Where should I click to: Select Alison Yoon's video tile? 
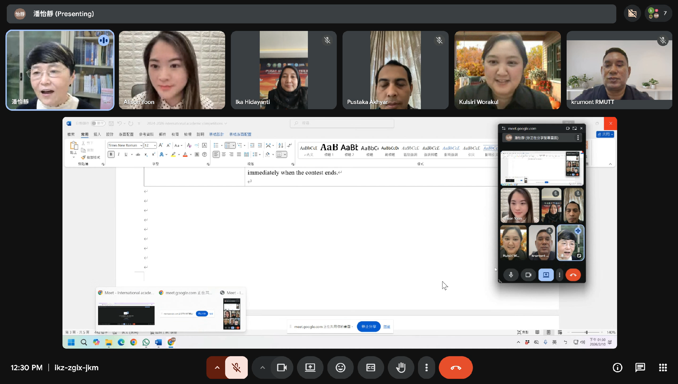point(172,70)
